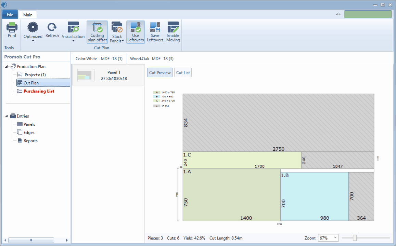
Task: Click the Entries box icon
Action: pos(13,116)
